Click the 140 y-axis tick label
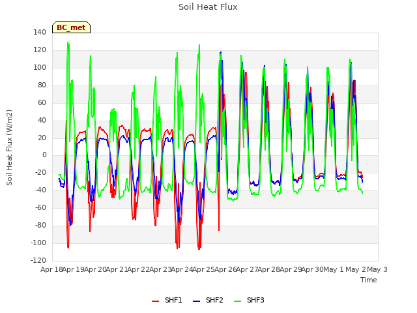Viewport: 417px width, 313px height. tap(40, 32)
